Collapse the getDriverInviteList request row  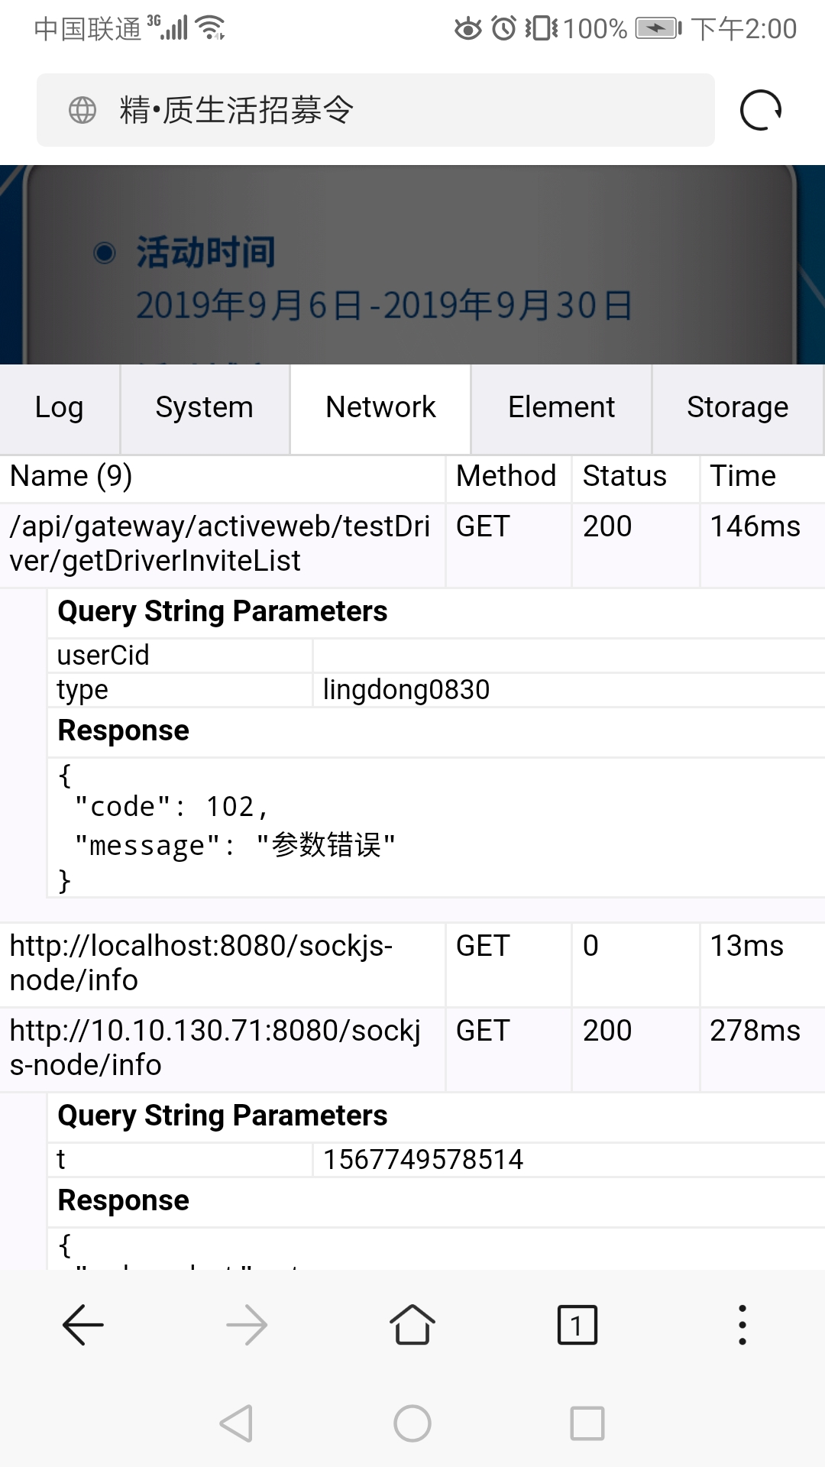[x=222, y=544]
